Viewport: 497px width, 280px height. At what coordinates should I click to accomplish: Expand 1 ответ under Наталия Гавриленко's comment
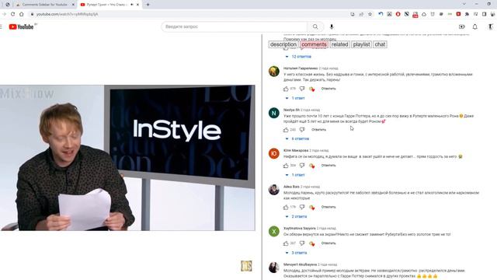click(x=295, y=98)
